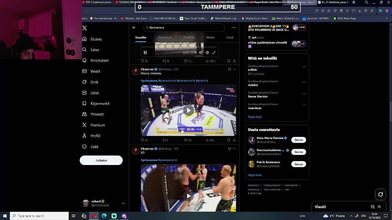Switch to the Media tab

point(210,37)
